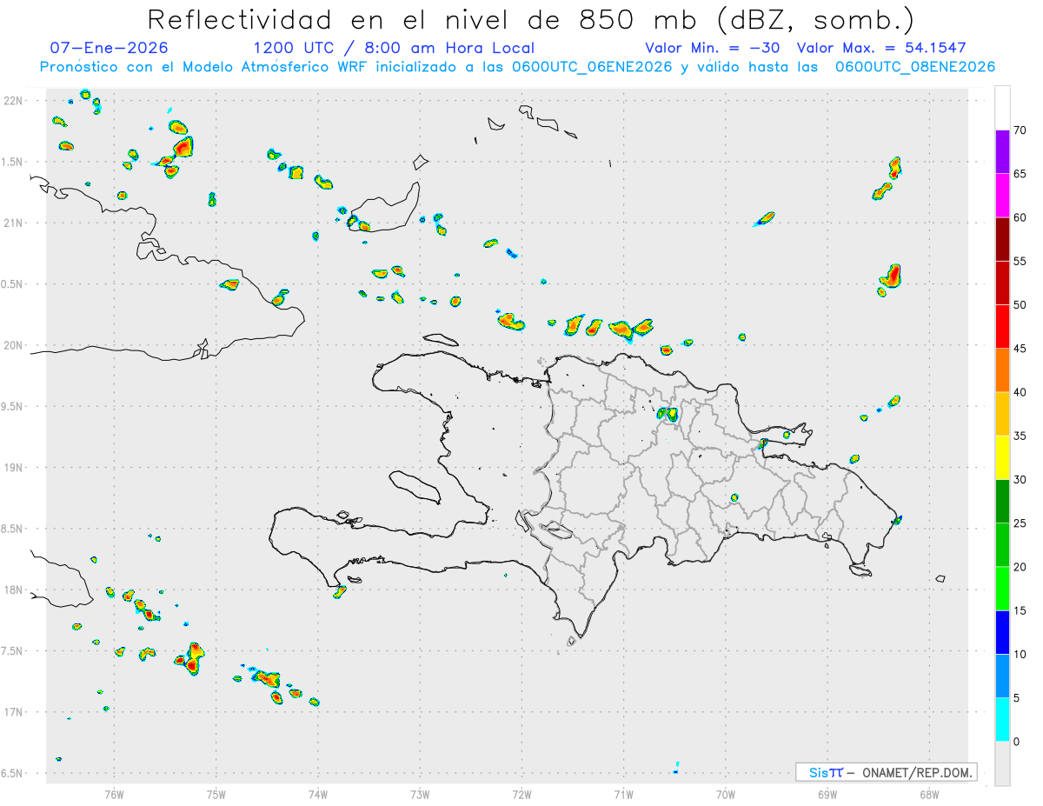Pick the 45–50 dBZ bright red colorbar segment

pos(1002,327)
